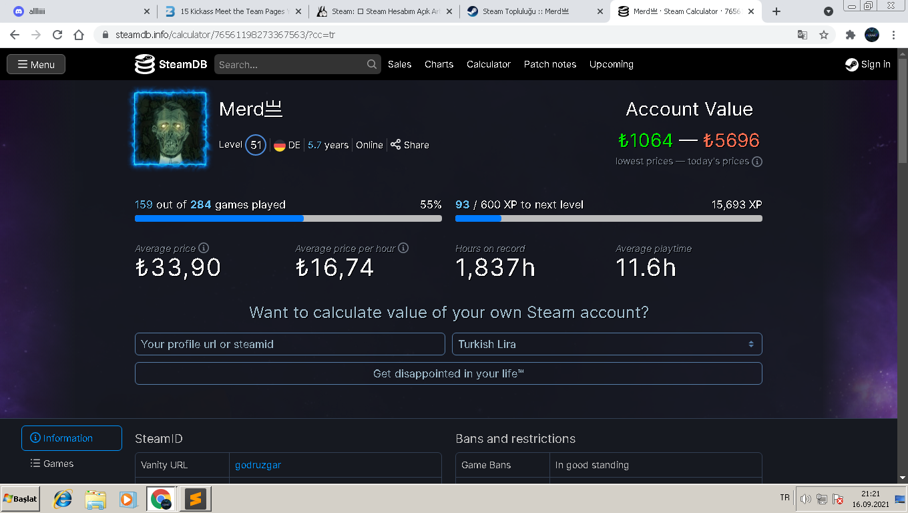Open the browser home page icon
This screenshot has height=513, width=908.
[x=79, y=35]
